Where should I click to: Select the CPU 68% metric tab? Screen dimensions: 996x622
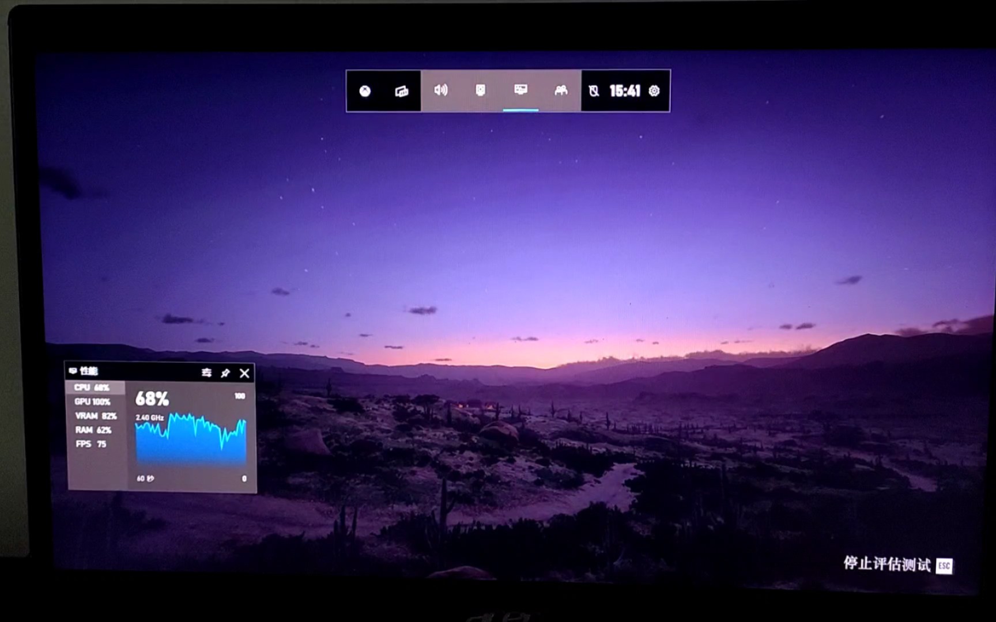95,388
